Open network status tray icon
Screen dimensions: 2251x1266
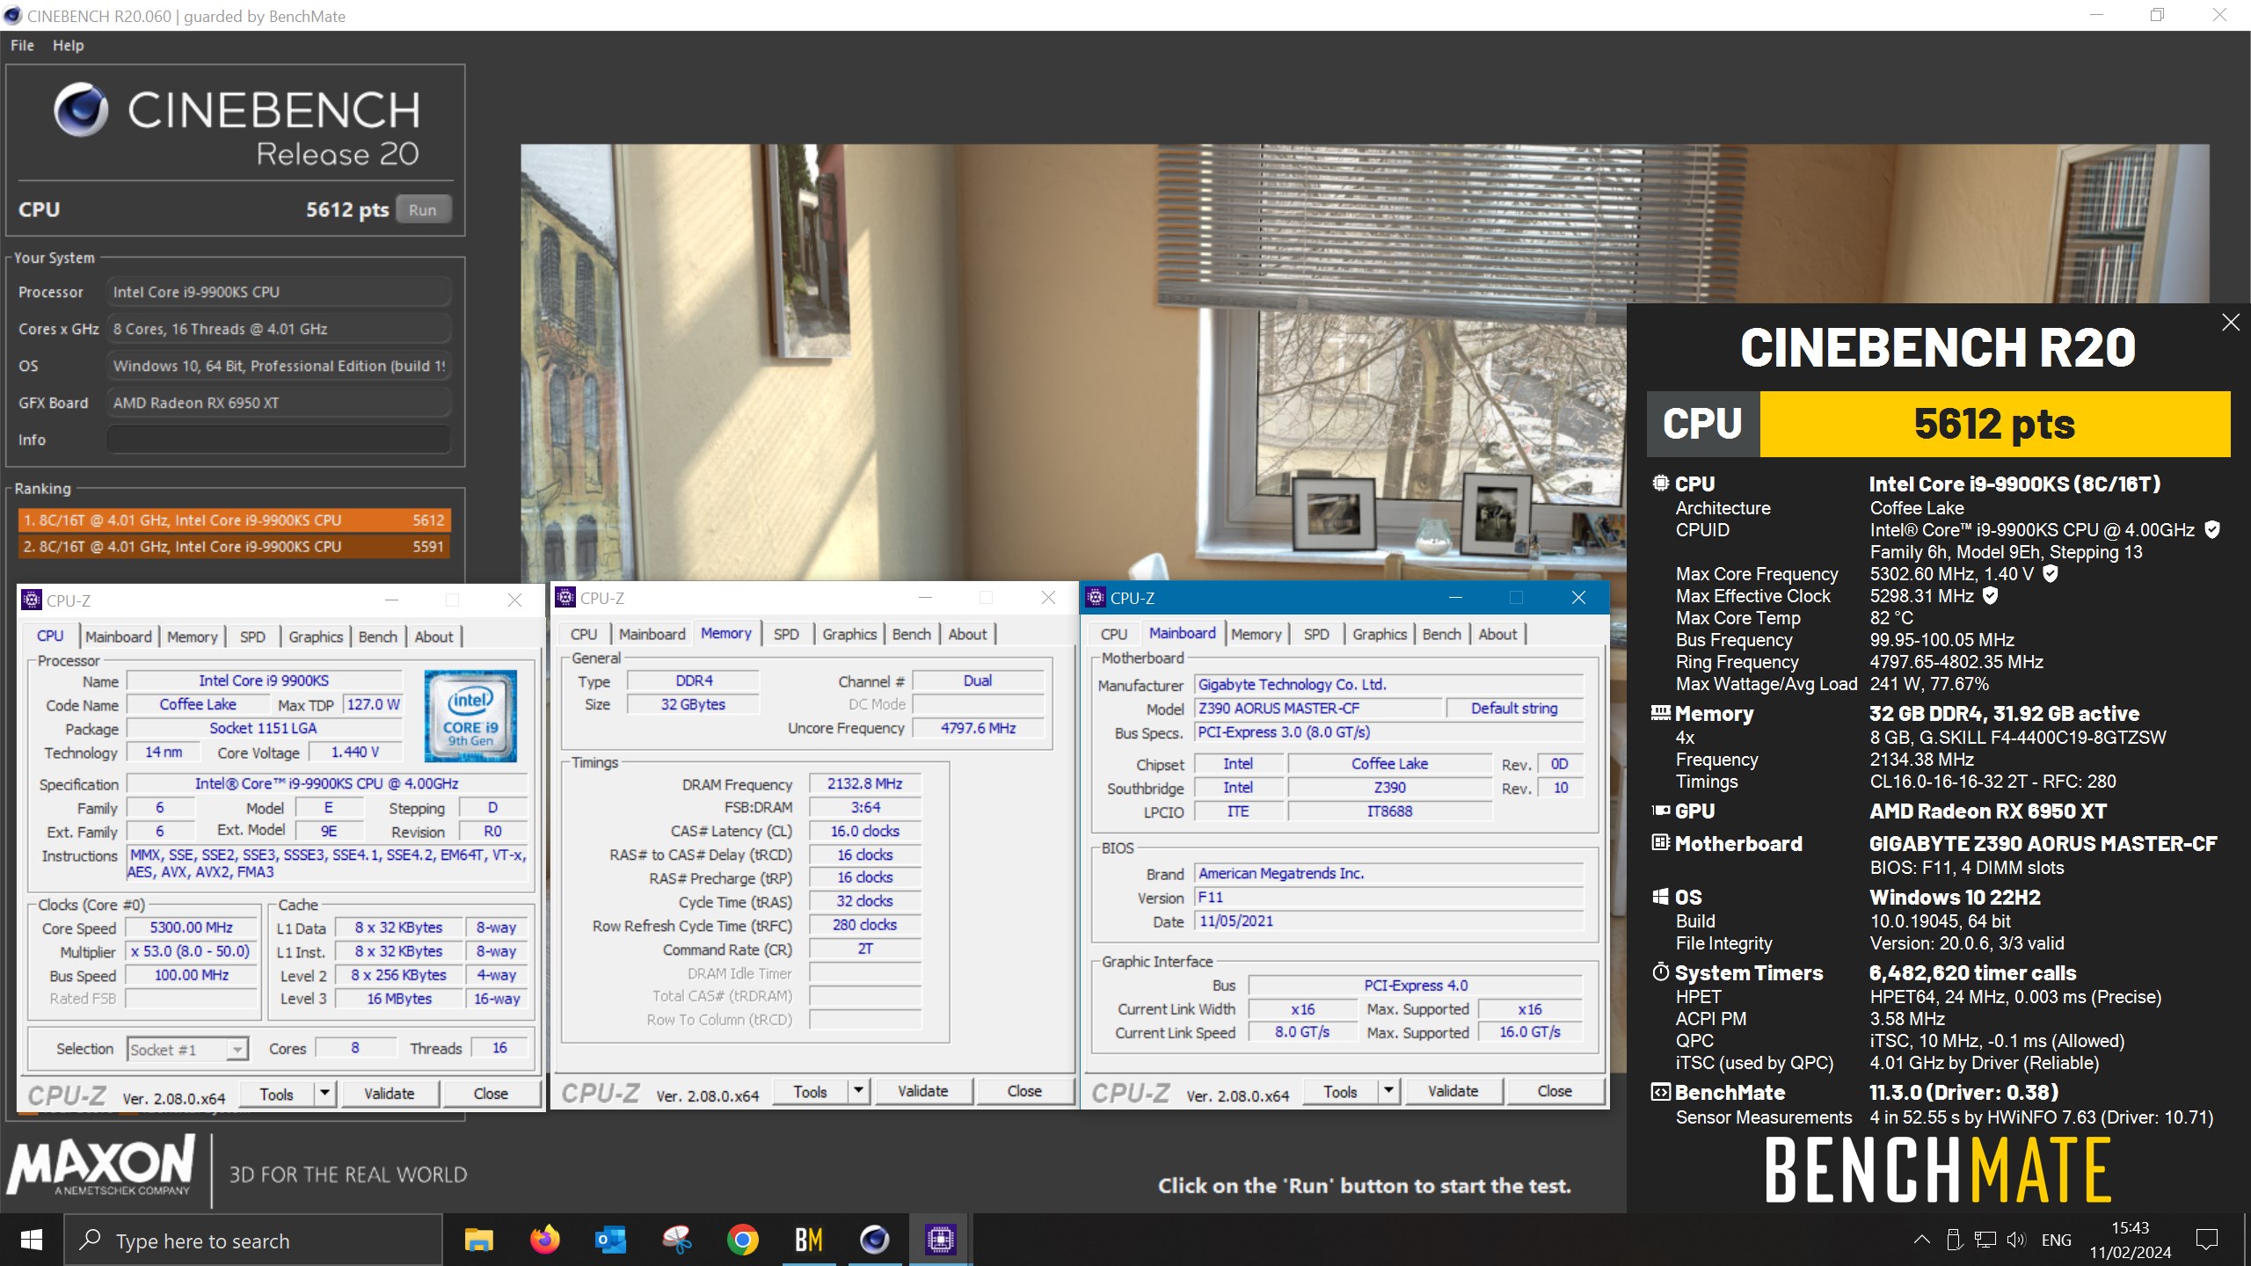(x=1985, y=1240)
